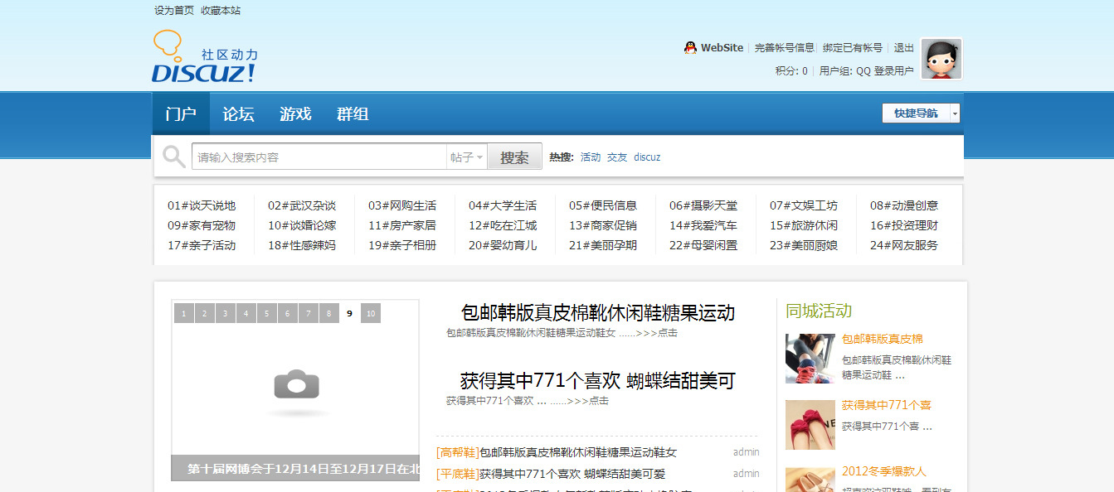Open forum 03#网购生活

click(x=402, y=205)
